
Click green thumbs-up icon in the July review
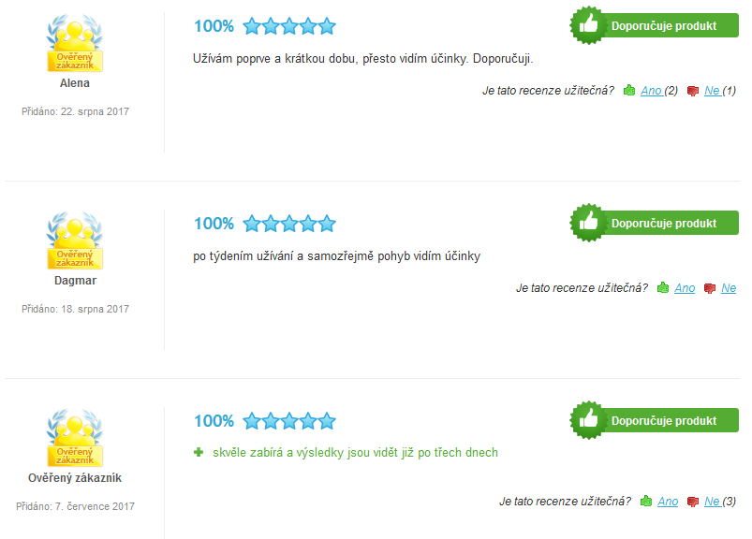pyautogui.click(x=646, y=501)
